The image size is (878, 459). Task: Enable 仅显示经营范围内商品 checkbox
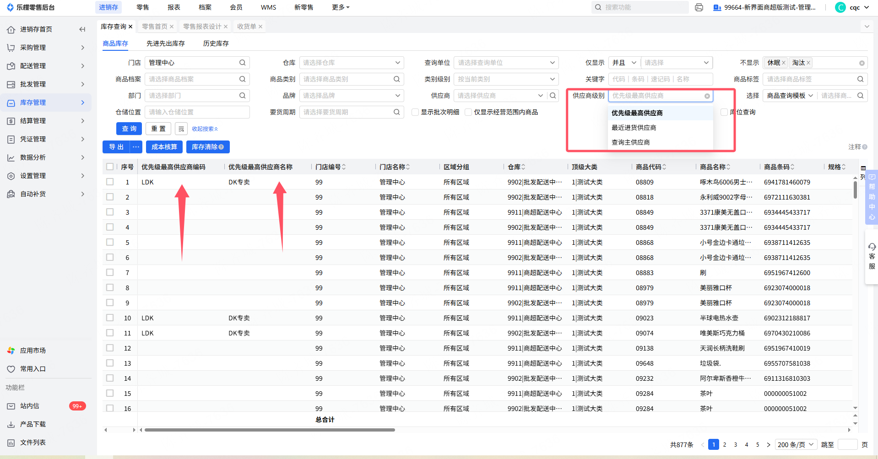468,112
